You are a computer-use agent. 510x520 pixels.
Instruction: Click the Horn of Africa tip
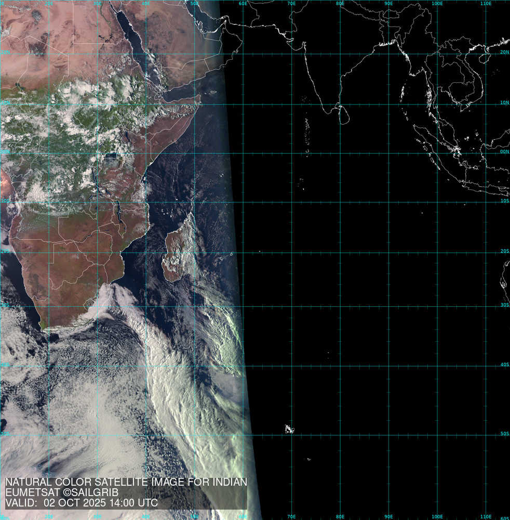[199, 97]
